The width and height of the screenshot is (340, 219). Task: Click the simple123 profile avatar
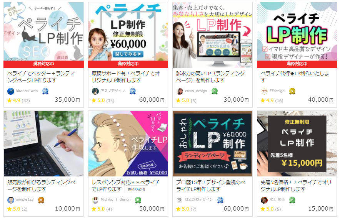coord(11,200)
